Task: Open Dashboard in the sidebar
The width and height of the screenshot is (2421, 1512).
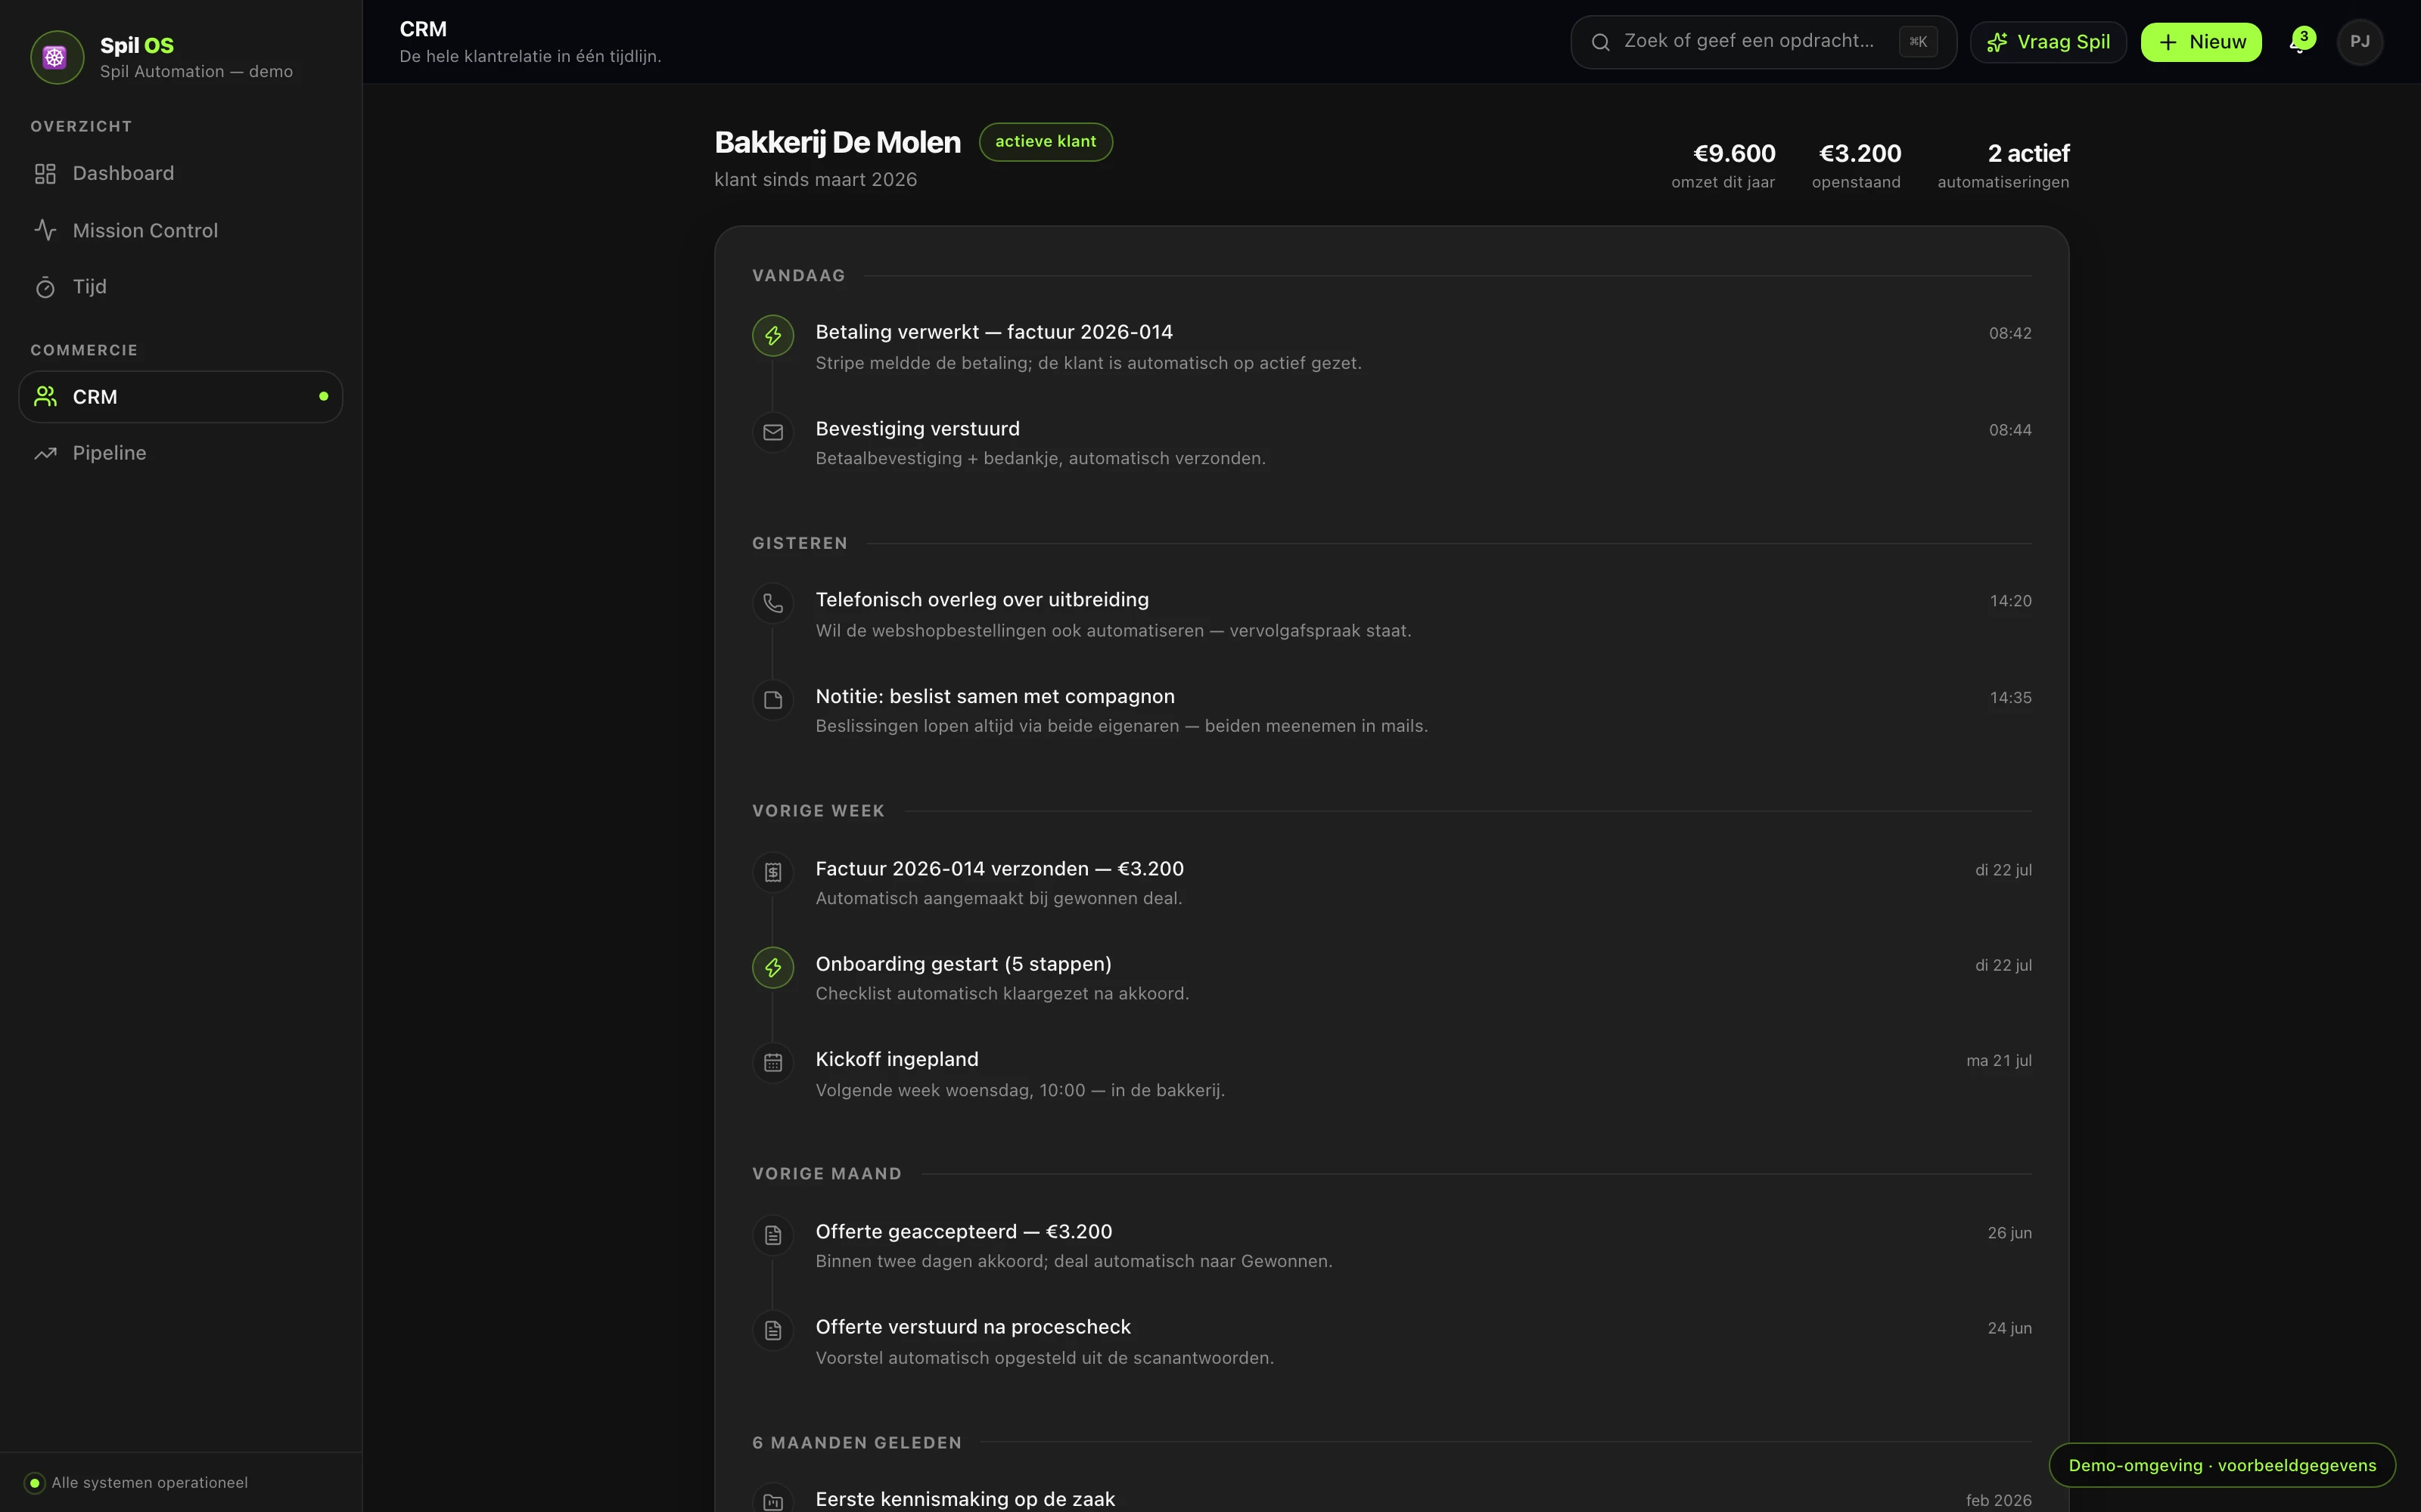Action: click(x=180, y=174)
